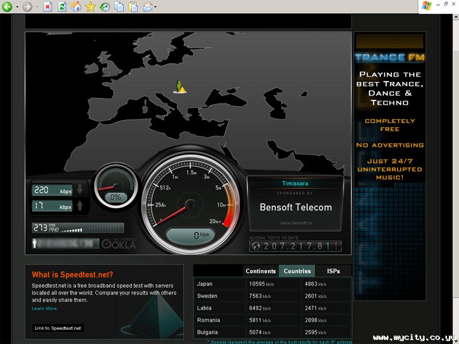Open the Back button history dropdown arrow
This screenshot has width=459, height=344.
click(17, 7)
